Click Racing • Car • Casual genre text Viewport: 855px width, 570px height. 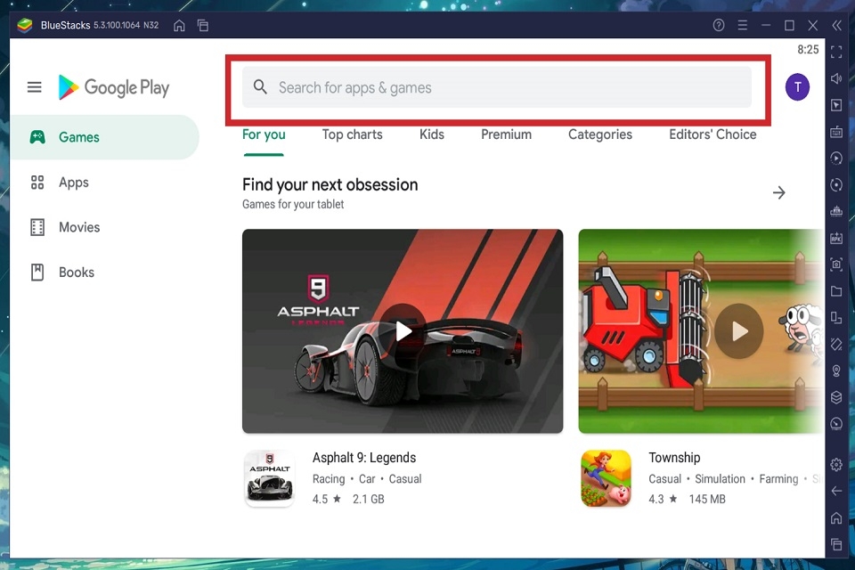click(367, 479)
